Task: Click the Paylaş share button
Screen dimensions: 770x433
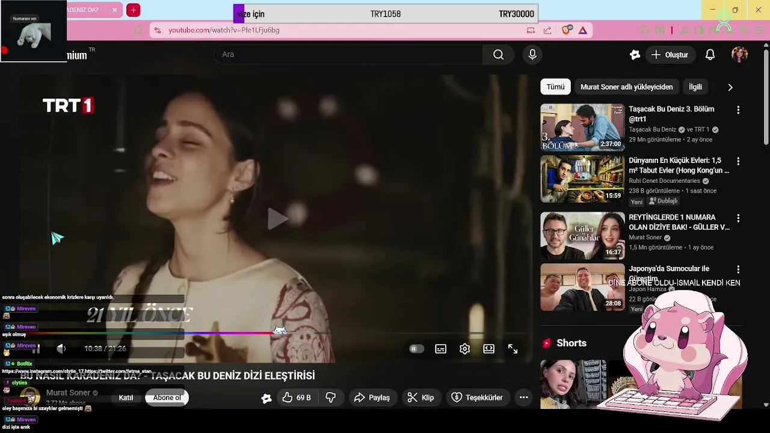Action: 372,398
